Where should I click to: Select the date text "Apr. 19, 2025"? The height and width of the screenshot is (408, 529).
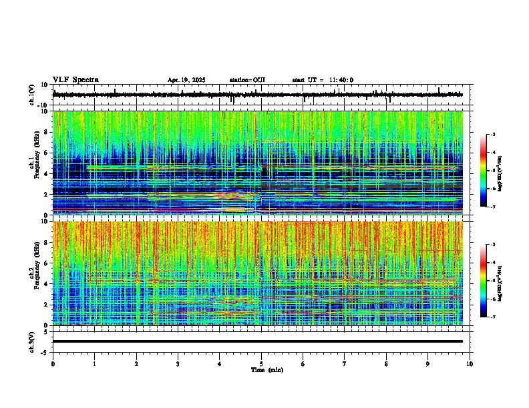point(186,80)
